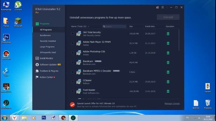The width and height of the screenshot is (216, 121).
Task: Click into the program Search field
Action: [114, 26]
